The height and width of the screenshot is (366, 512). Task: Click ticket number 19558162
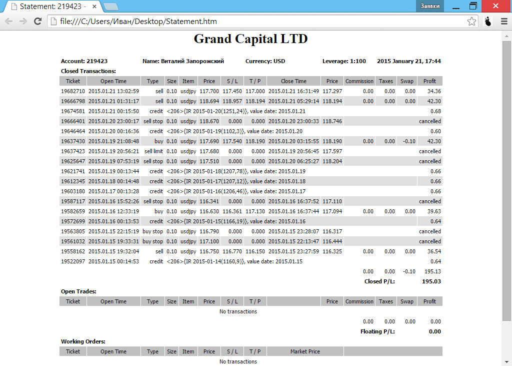pos(73,251)
